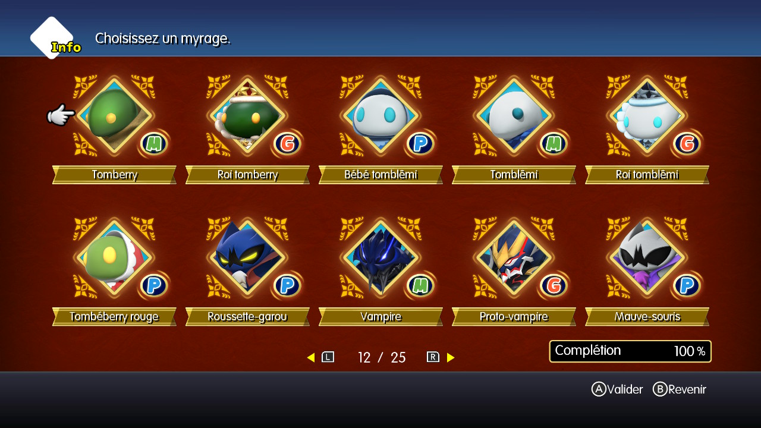
Task: Click the L shoulder button indicator
Action: [328, 357]
